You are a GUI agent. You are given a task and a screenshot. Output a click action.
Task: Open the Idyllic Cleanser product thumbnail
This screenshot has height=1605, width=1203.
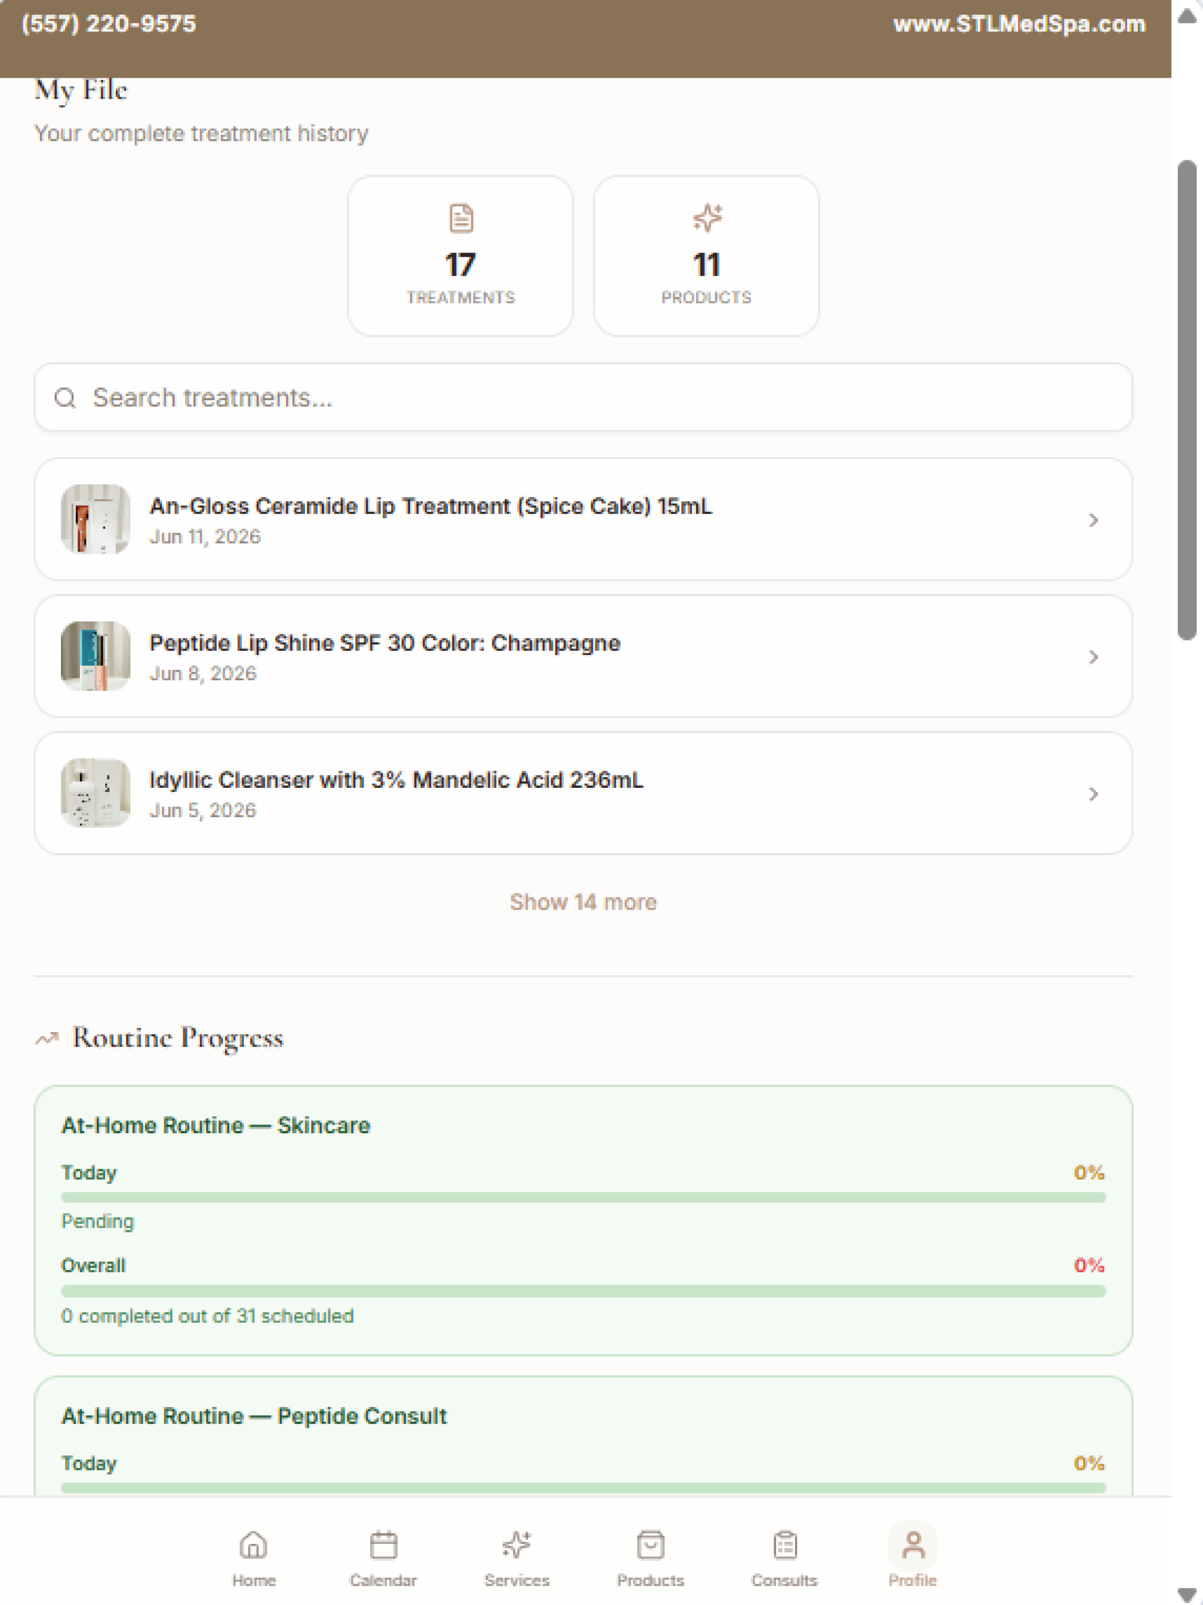click(96, 793)
